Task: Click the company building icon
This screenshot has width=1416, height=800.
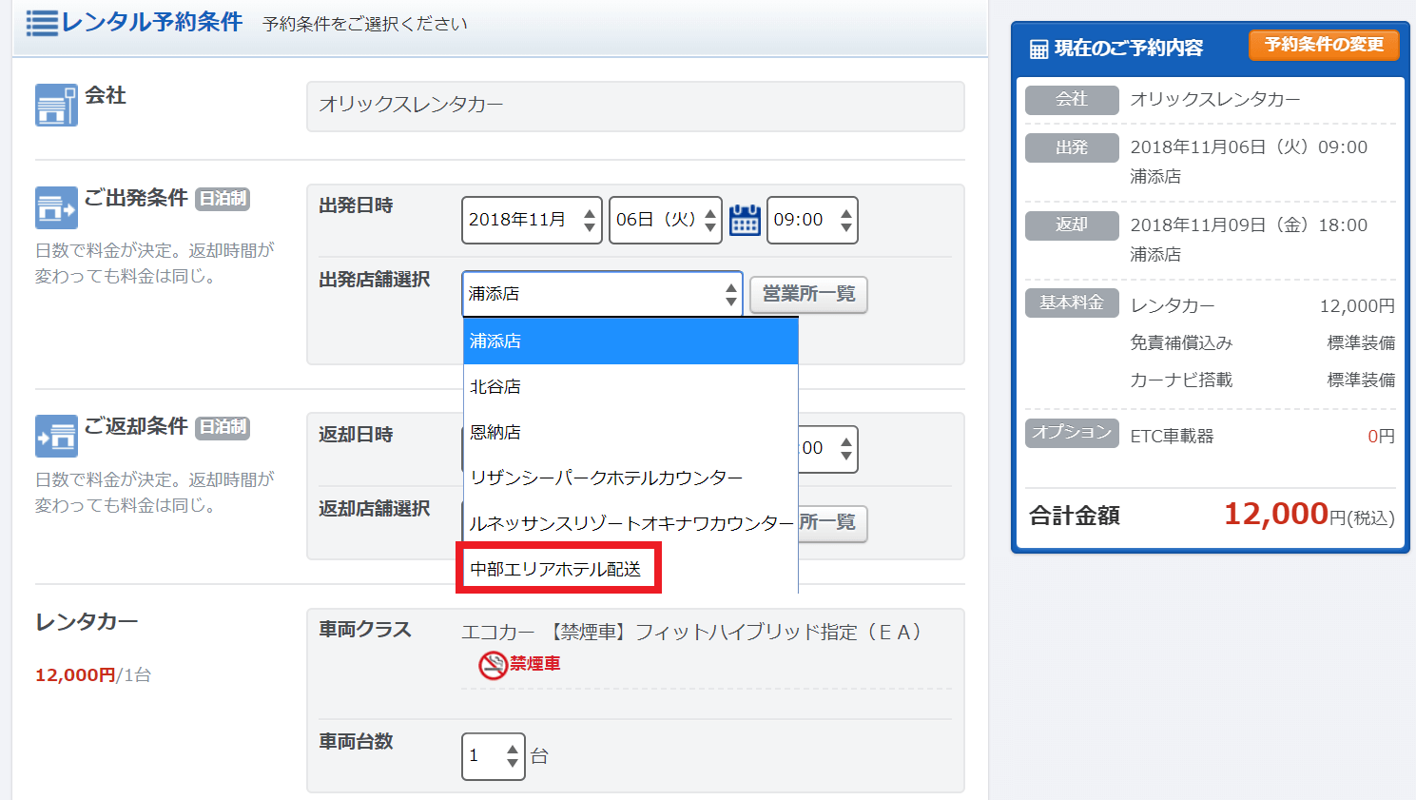Action: click(x=56, y=105)
